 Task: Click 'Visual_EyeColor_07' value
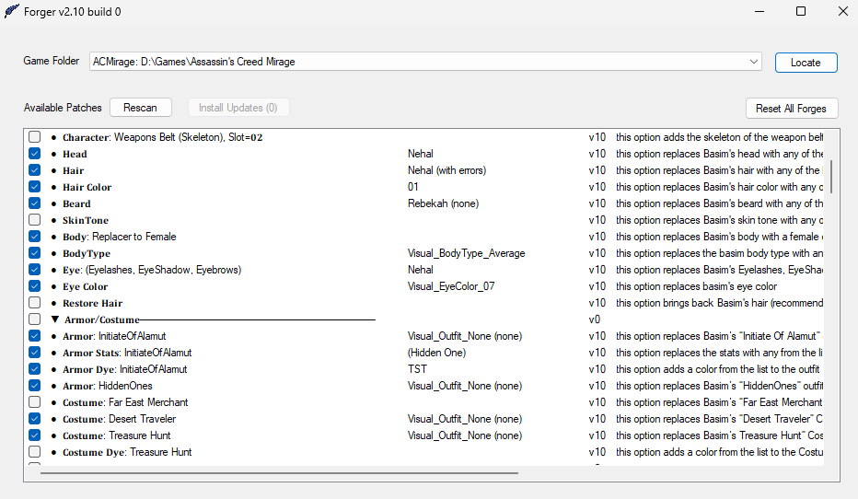pos(451,286)
